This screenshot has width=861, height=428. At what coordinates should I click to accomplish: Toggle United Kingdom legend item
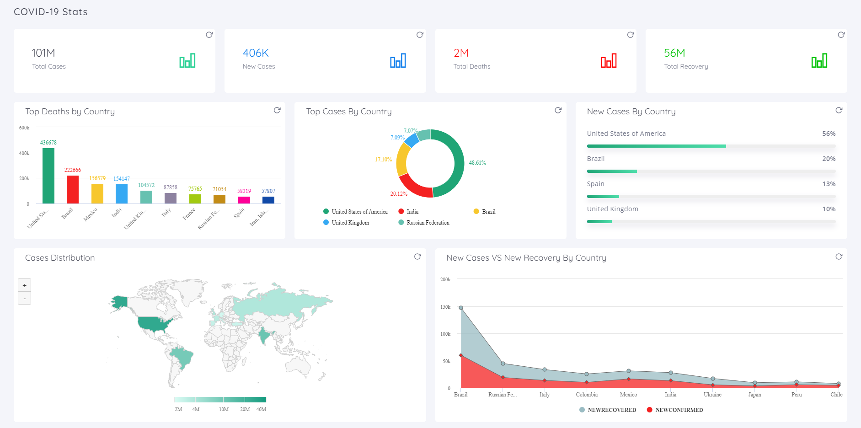(346, 223)
